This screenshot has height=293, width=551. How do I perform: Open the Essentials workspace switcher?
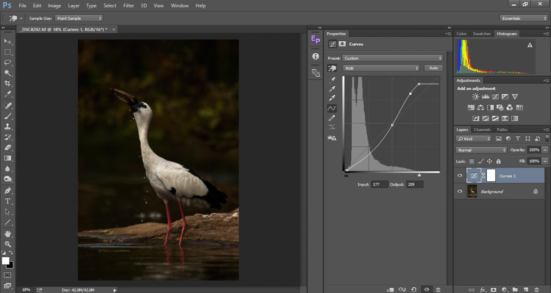click(x=523, y=18)
